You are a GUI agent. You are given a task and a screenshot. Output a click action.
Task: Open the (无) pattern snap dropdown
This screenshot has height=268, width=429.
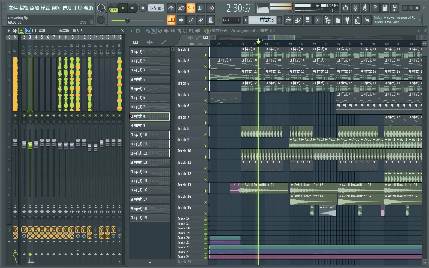click(231, 20)
